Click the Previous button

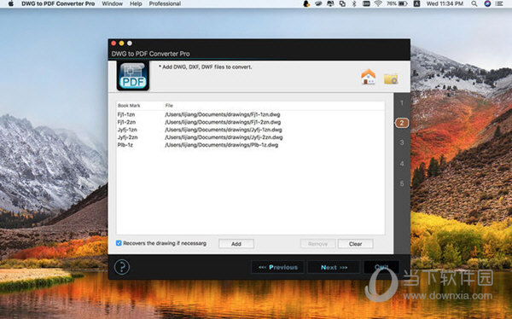tap(278, 267)
